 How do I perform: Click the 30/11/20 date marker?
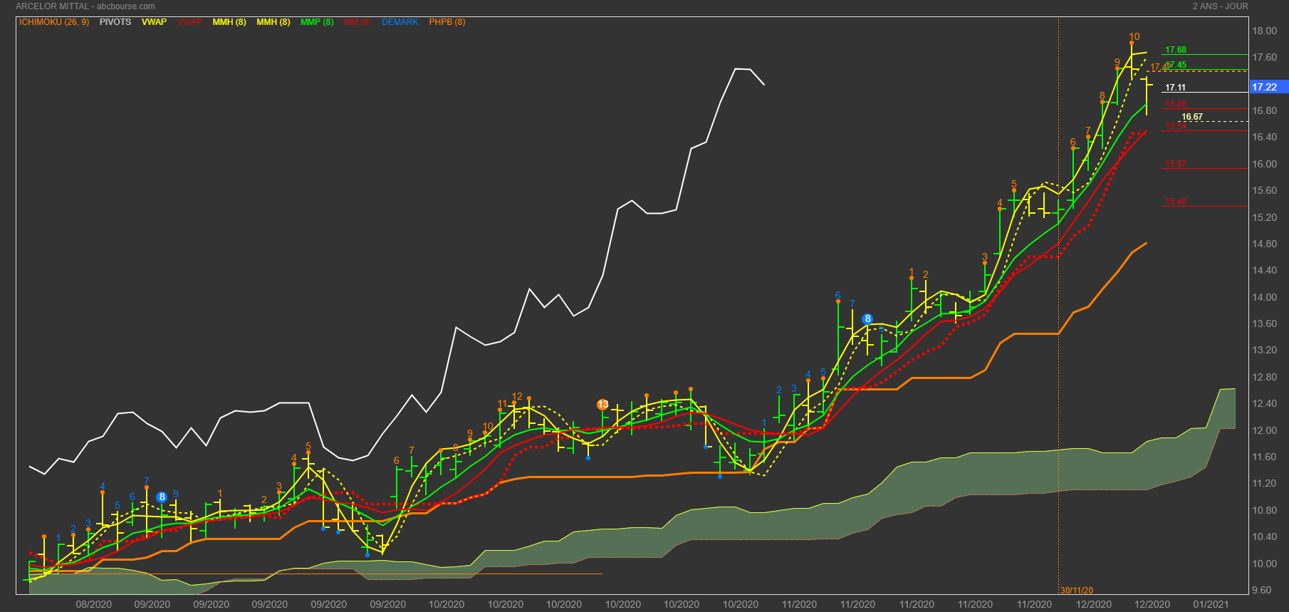click(x=1077, y=591)
